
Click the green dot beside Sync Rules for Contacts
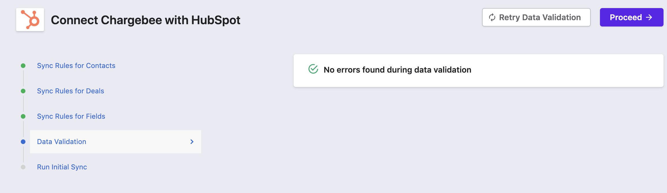23,66
